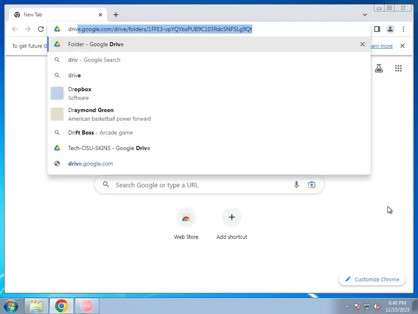Open the profile avatar menu
Screen dimensions: 418x314
(390, 29)
